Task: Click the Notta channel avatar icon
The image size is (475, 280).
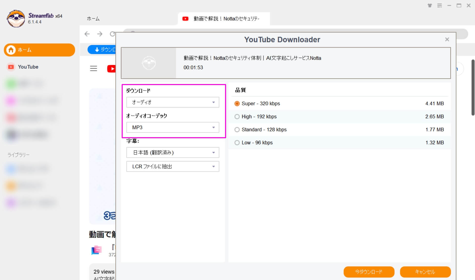Action: (96, 250)
